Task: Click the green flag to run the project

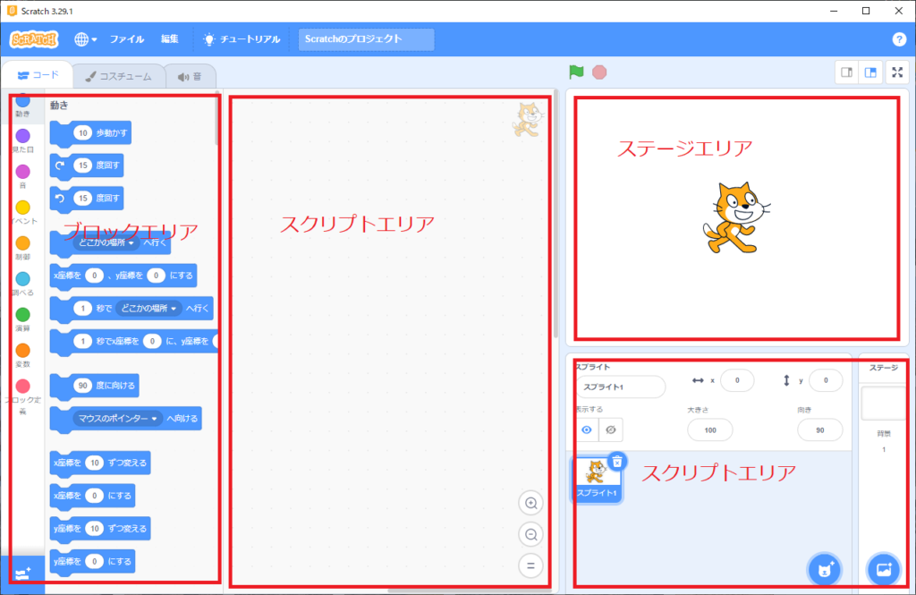Action: [x=576, y=72]
